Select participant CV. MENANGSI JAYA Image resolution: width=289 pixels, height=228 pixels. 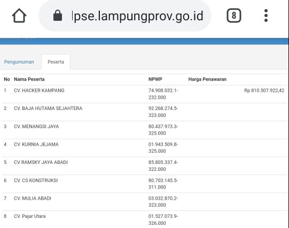36,127
